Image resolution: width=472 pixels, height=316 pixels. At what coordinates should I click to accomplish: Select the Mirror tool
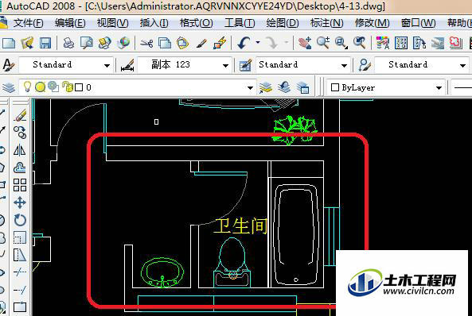20,150
